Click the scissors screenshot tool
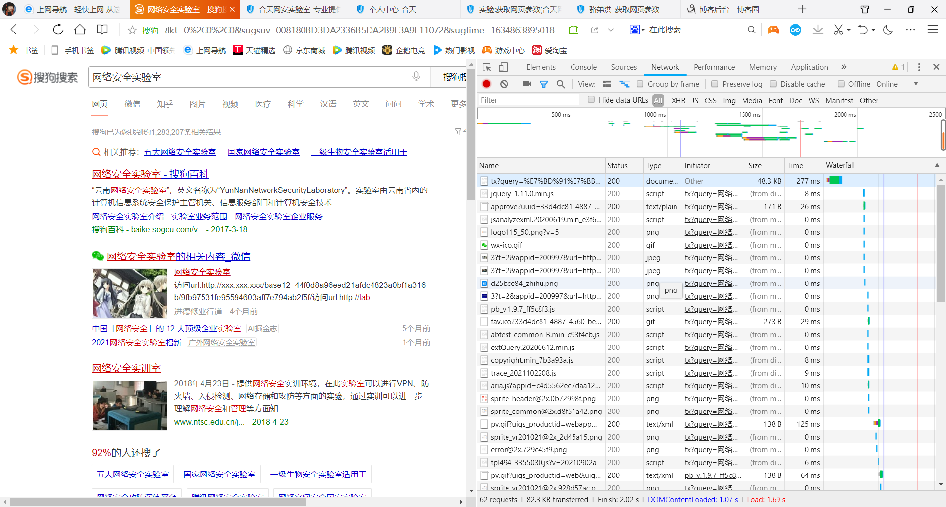 [x=838, y=30]
